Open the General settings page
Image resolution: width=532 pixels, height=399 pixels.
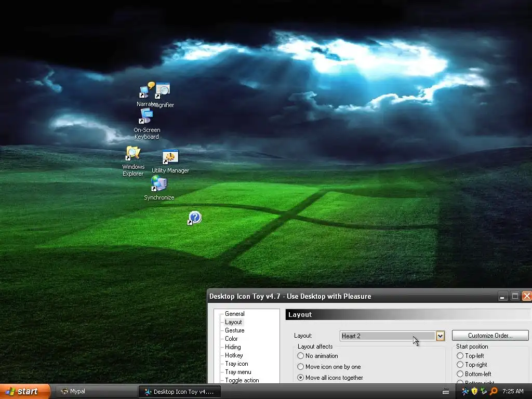pyautogui.click(x=234, y=313)
